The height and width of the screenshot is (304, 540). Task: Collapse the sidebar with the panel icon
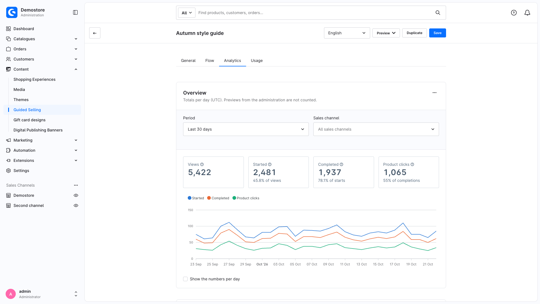click(75, 12)
